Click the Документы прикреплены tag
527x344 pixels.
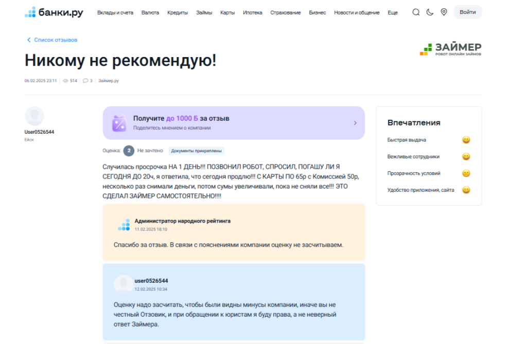pos(196,151)
